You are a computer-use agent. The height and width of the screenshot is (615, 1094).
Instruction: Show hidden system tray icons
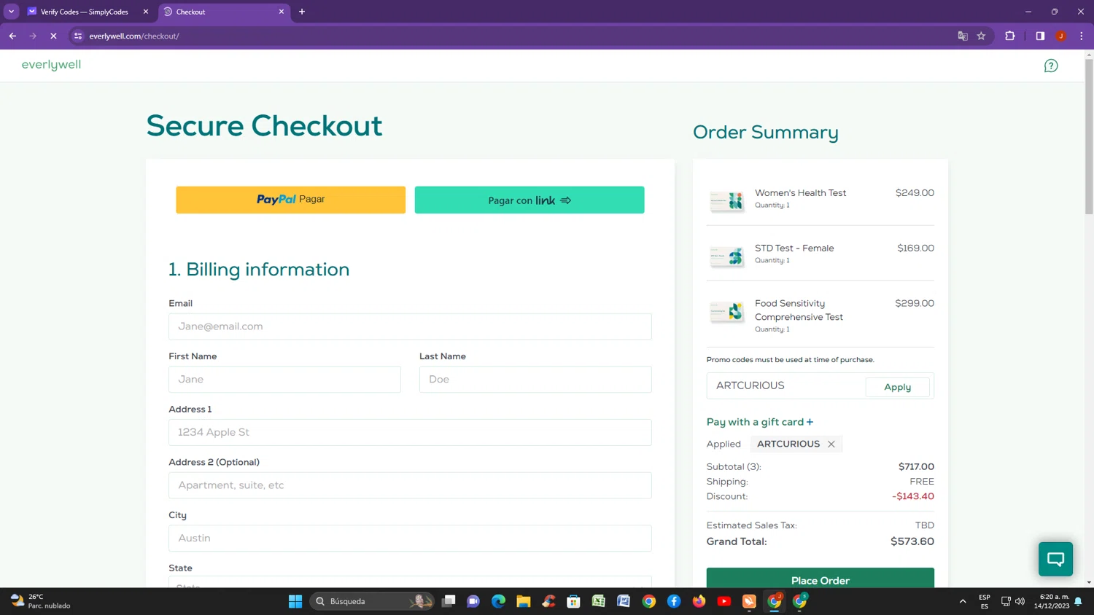click(963, 601)
